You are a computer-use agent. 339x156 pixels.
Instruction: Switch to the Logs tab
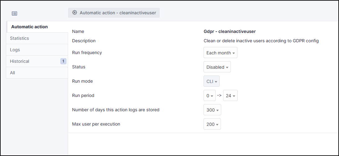(x=15, y=50)
